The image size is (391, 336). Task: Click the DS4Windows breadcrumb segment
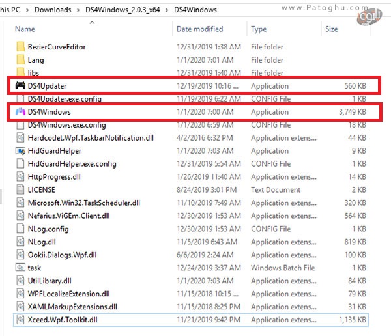click(x=195, y=10)
